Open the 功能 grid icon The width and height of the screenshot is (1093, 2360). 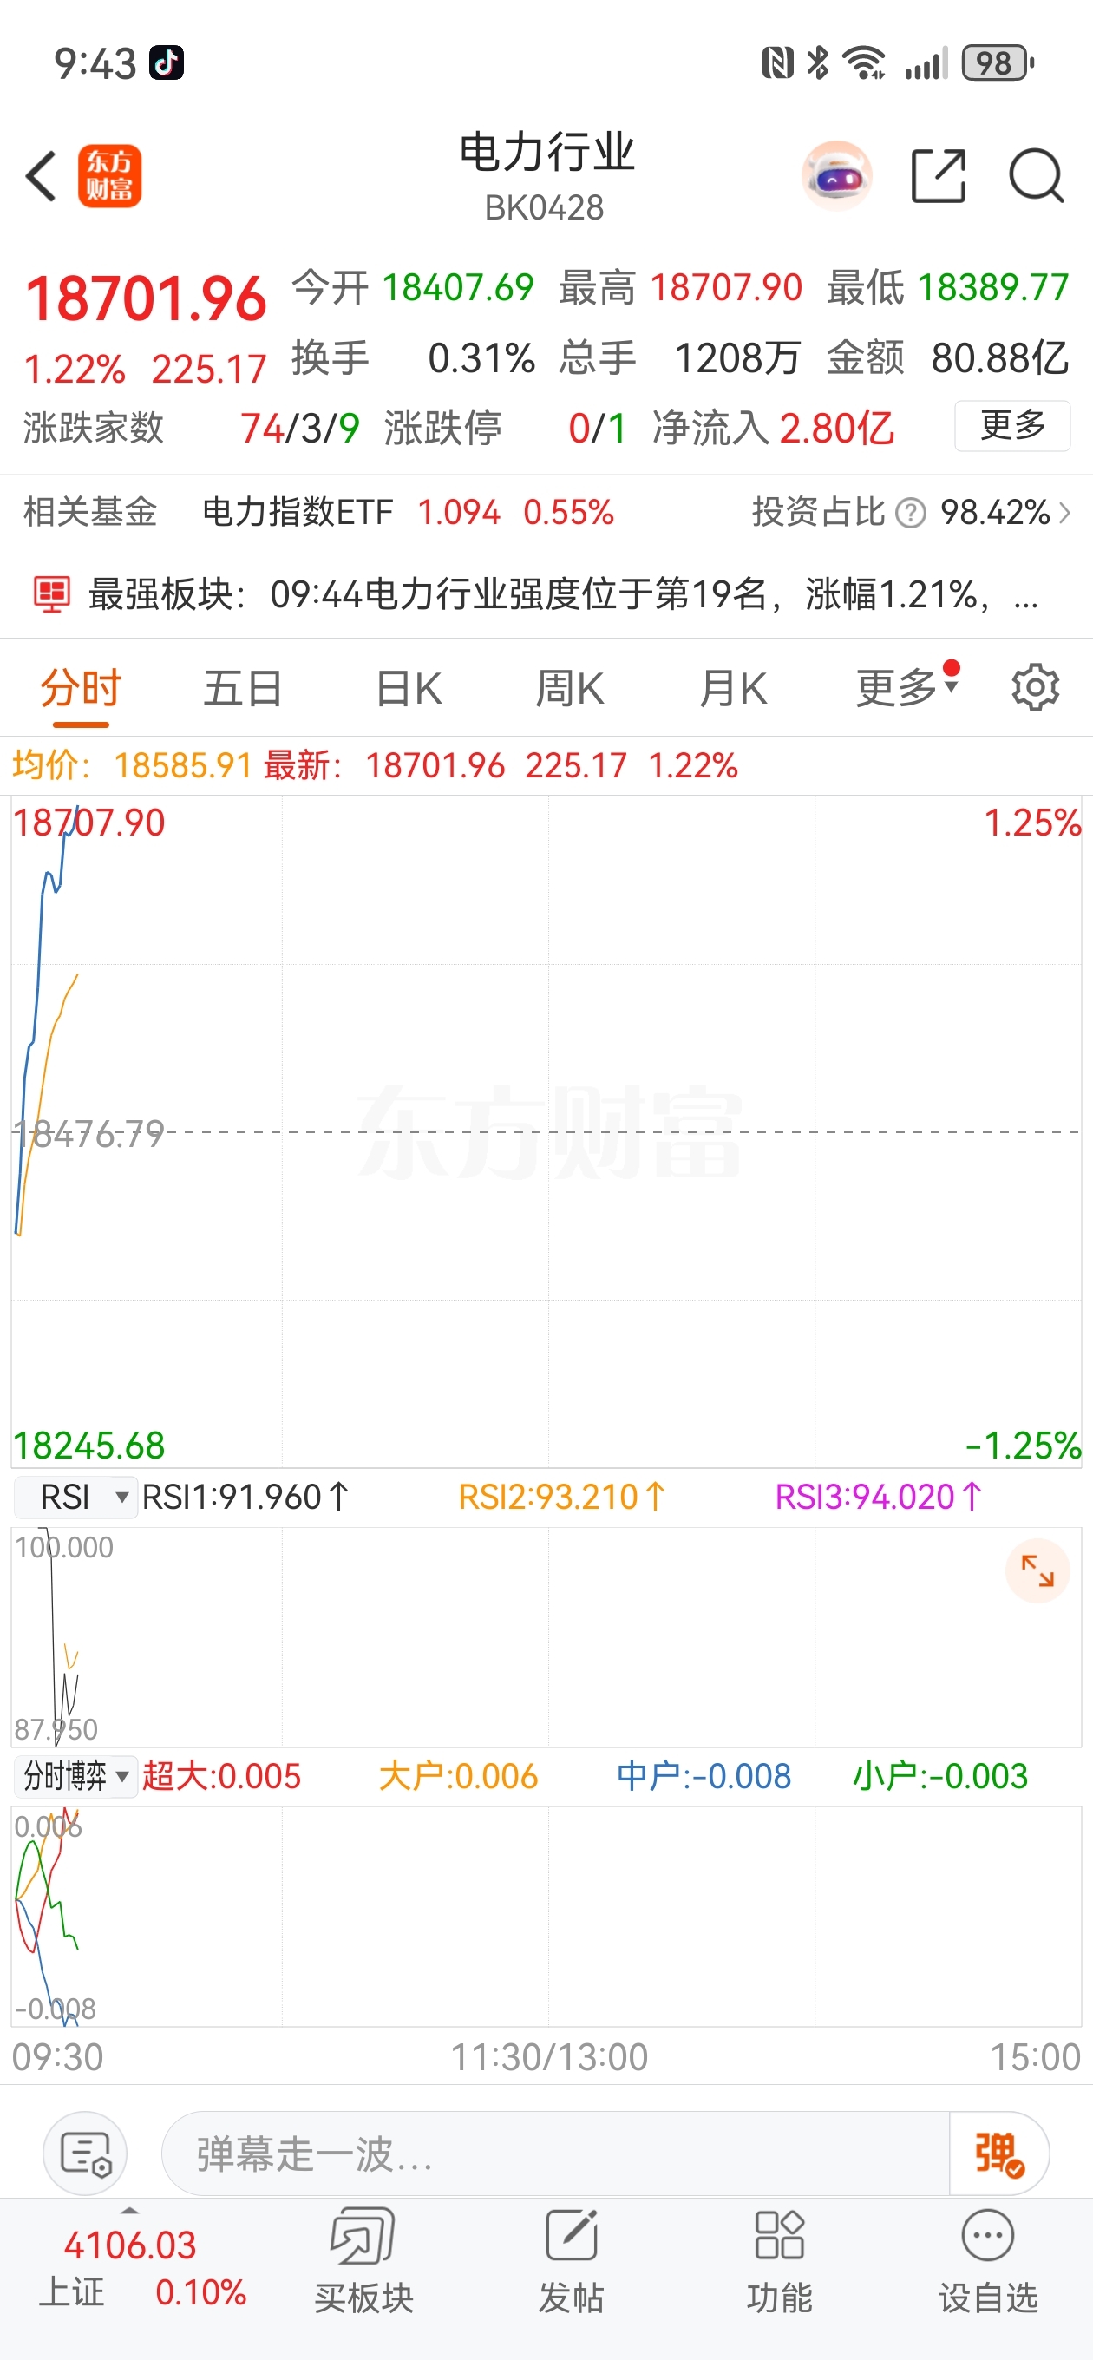click(779, 2259)
